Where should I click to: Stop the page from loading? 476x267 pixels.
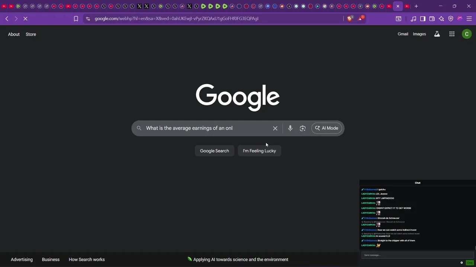pyautogui.click(x=25, y=19)
